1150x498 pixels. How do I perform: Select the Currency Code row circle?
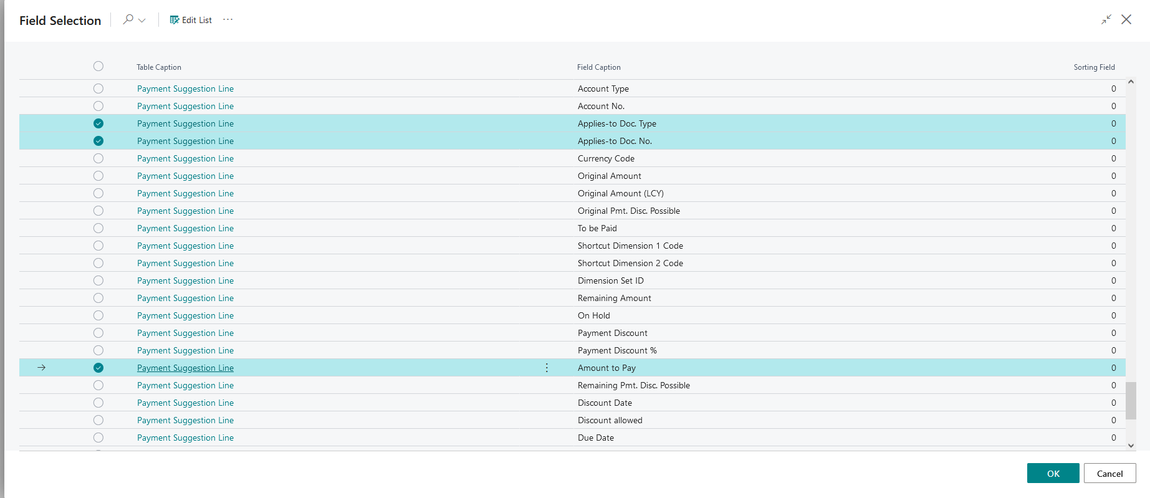tap(98, 158)
